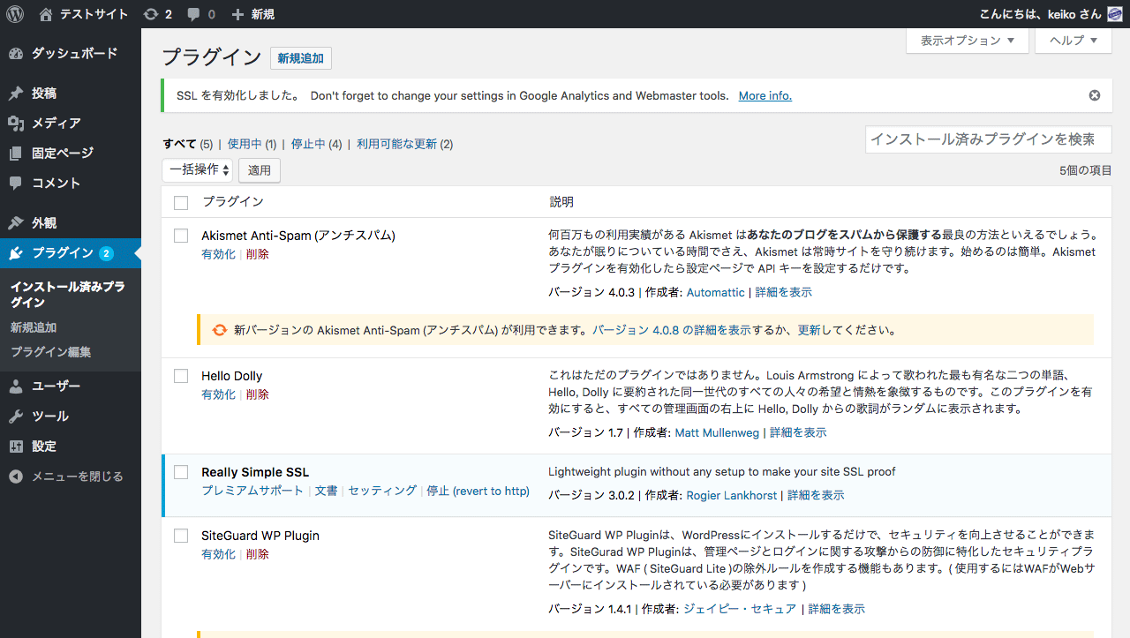Viewport: 1130px width, 638px height.
Task: Open バージョン 4.0.8 の詳細を表示 link
Action: 672,330
